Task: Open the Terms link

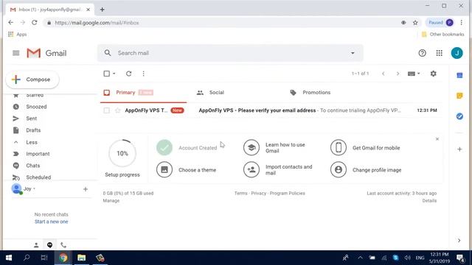Action: (x=241, y=193)
